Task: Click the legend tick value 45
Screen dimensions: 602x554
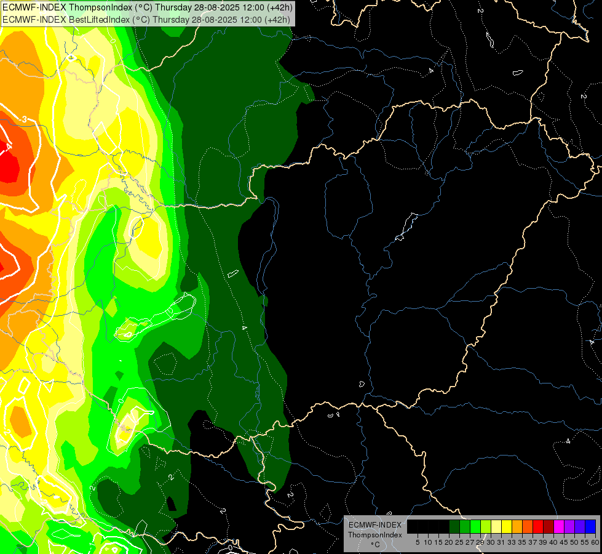Action: pyautogui.click(x=564, y=542)
